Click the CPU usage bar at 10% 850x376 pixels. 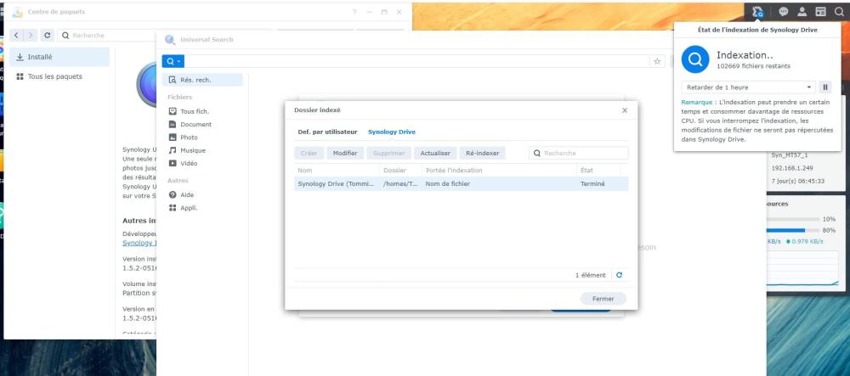[792, 219]
